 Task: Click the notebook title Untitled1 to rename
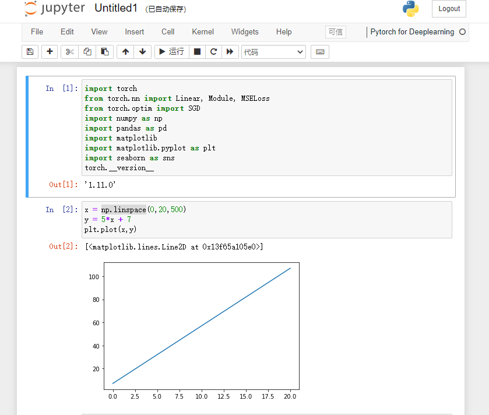pyautogui.click(x=116, y=8)
